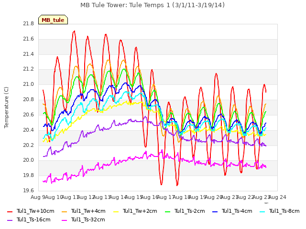Click the 21.4 y-axis tick label
Screen dimensions: 306x229
(29, 54)
